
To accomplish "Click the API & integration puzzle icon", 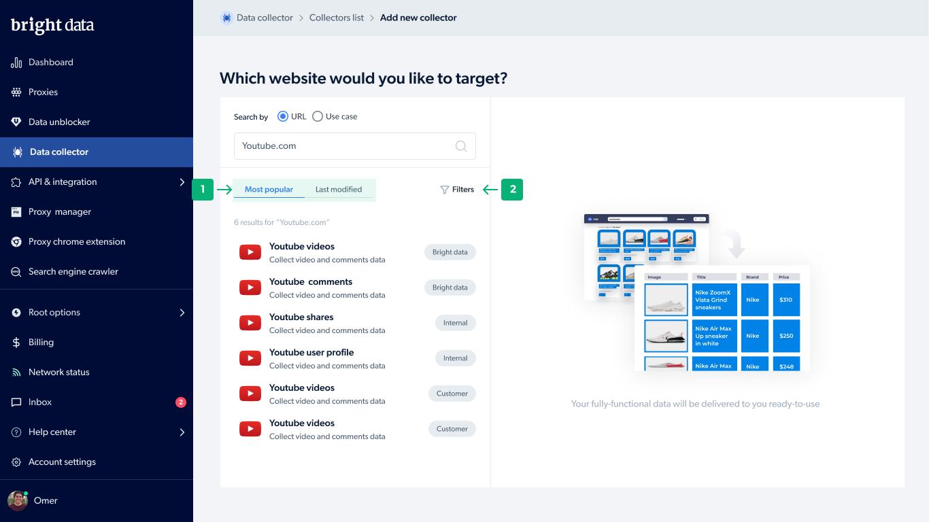I will click(16, 182).
